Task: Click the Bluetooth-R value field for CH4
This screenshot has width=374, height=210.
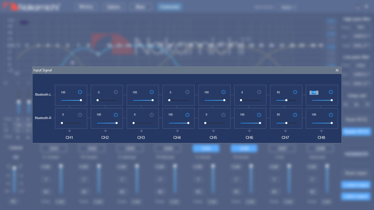Action: pyautogui.click(x=171, y=115)
